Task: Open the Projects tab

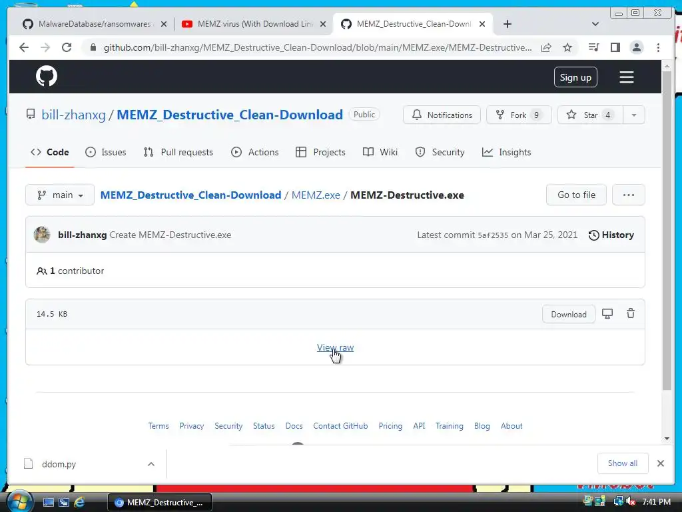Action: click(x=320, y=152)
